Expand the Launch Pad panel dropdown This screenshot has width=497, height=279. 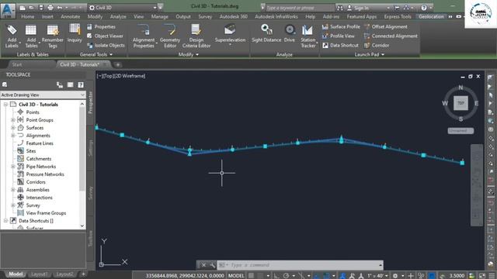[x=370, y=54]
